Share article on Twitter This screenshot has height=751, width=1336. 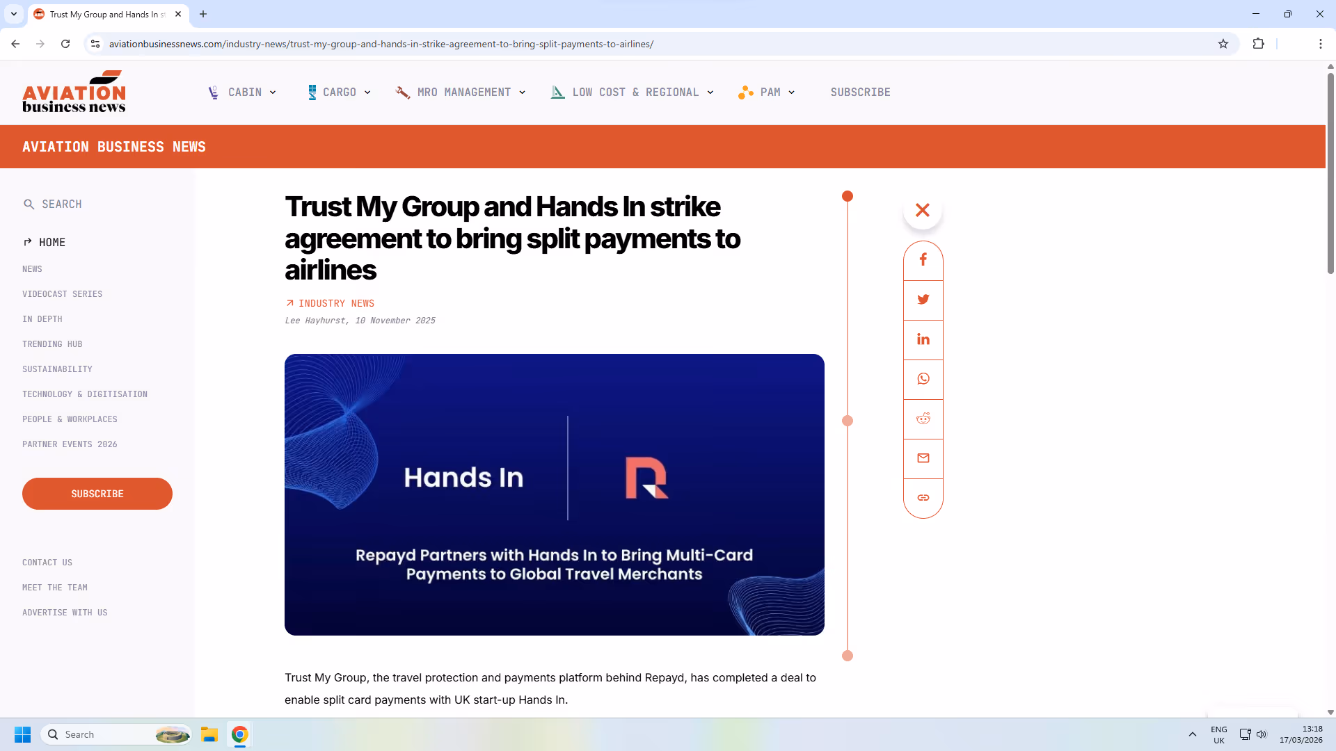tap(923, 300)
